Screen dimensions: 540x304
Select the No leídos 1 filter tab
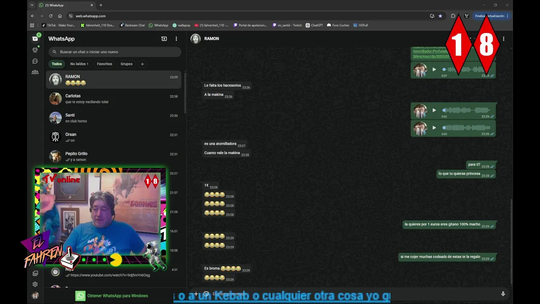79,64
